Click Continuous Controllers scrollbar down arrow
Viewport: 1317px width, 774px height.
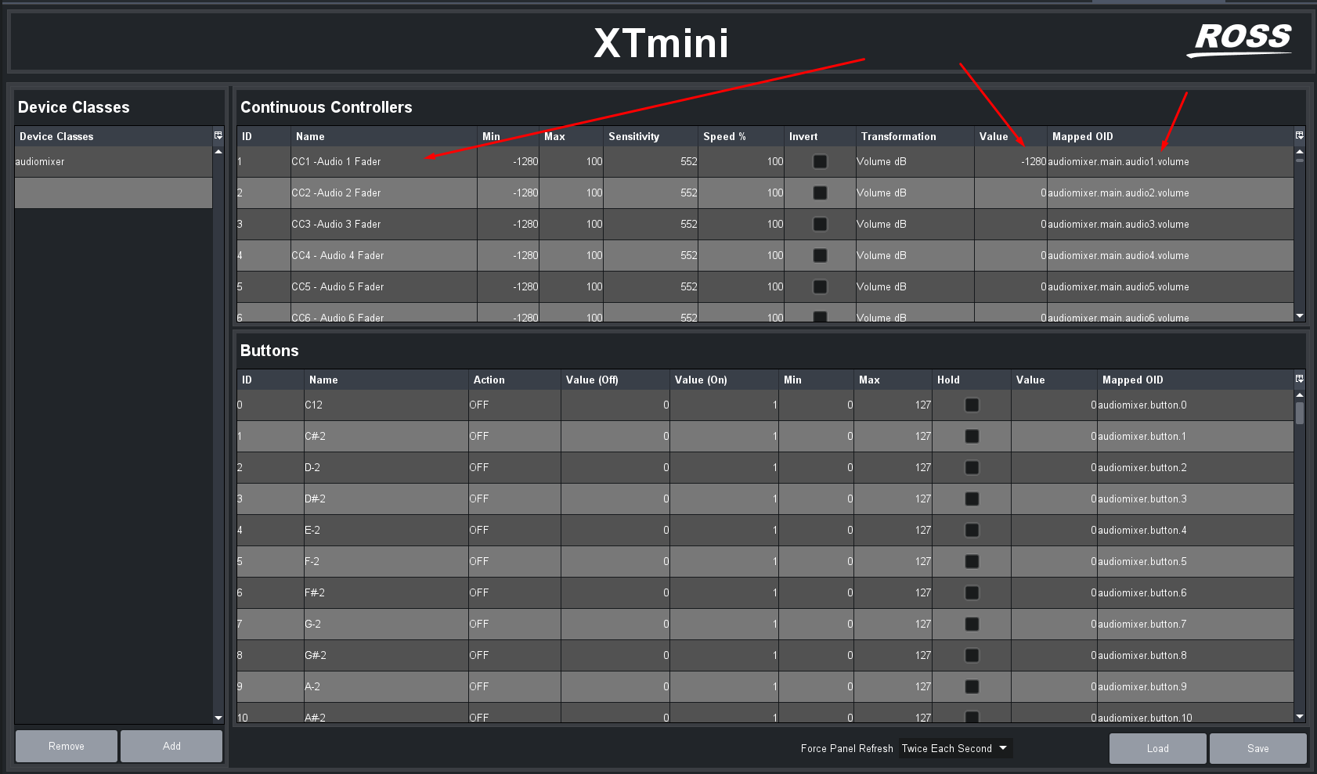point(1300,316)
